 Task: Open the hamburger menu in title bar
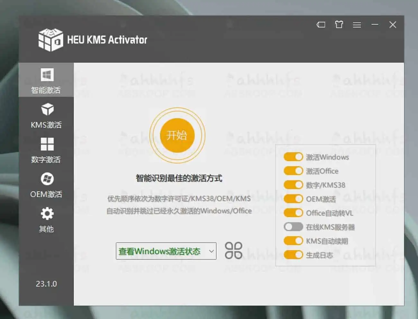357,24
